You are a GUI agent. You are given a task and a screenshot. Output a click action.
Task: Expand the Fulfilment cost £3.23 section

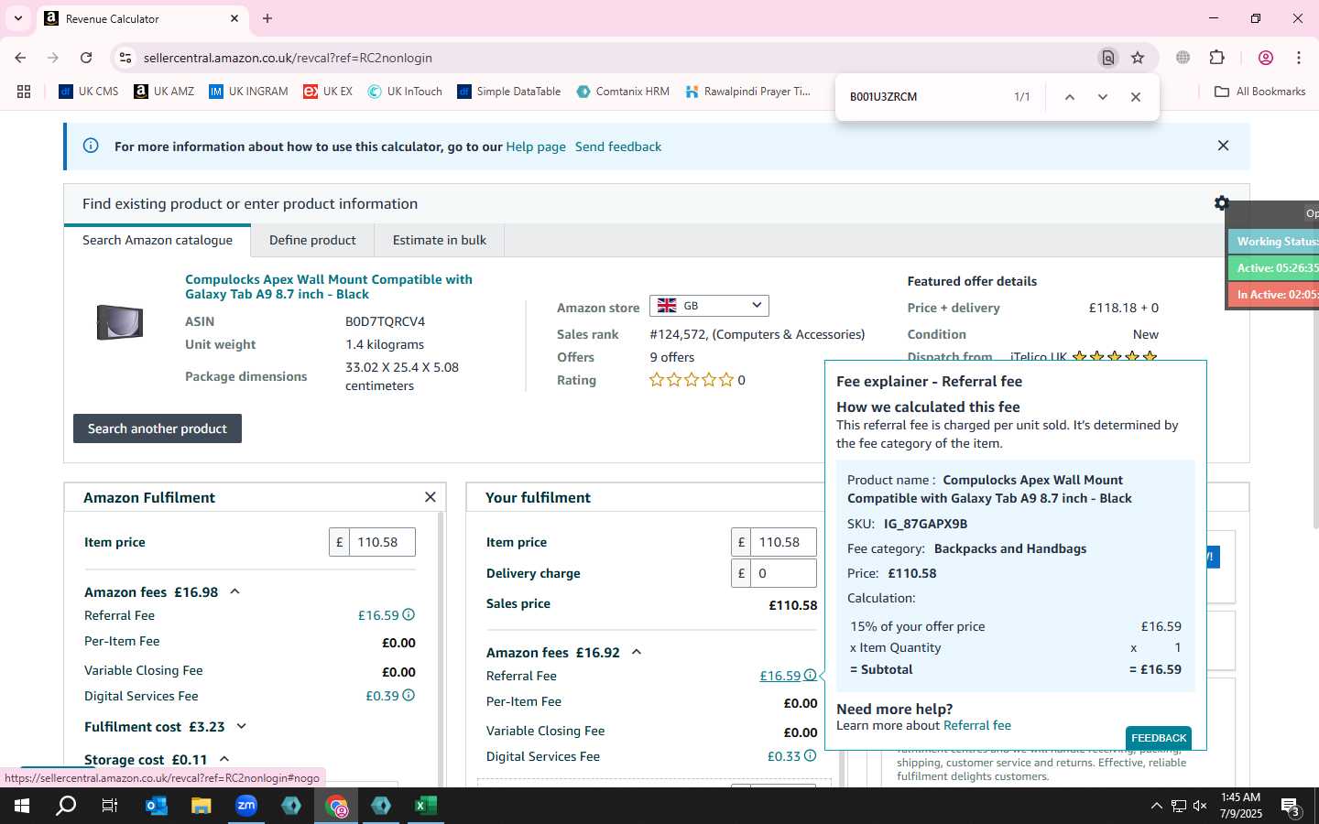coord(242,726)
